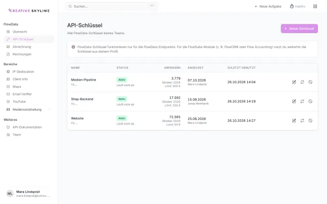The image size is (327, 204).
Task: Click the date 07.10.2026
Action: click(x=197, y=81)
